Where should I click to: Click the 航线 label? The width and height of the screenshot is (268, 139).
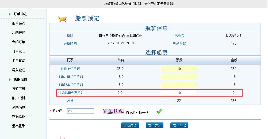(70, 35)
